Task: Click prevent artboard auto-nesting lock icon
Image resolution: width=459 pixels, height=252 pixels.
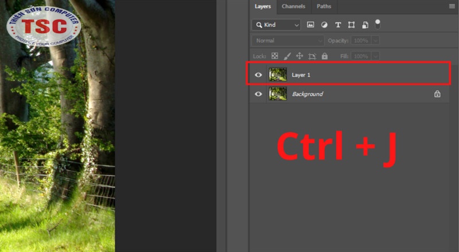Action: tap(312, 56)
